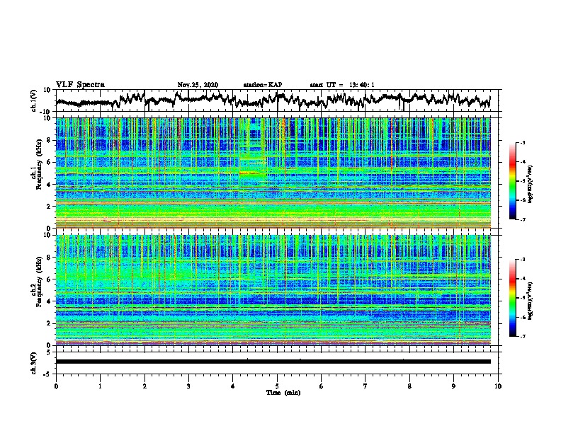Click the "Time (min)" axis title
This screenshot has height=433, width=561.
(x=283, y=393)
